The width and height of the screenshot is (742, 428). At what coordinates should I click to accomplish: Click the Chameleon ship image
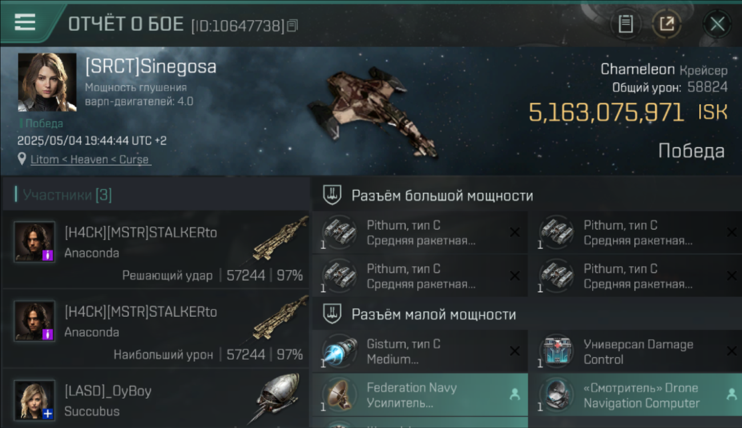[374, 111]
